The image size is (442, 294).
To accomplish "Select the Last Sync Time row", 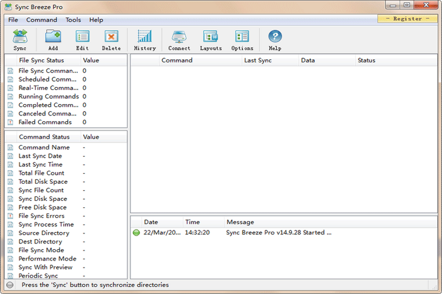I will tap(66, 165).
